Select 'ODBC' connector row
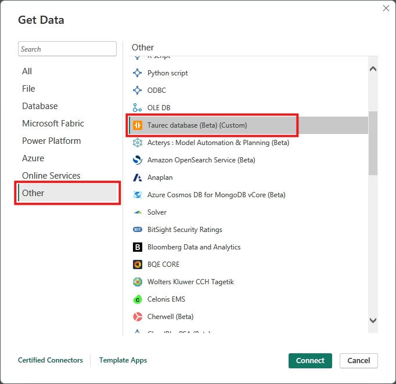The image size is (396, 384). tap(249, 90)
